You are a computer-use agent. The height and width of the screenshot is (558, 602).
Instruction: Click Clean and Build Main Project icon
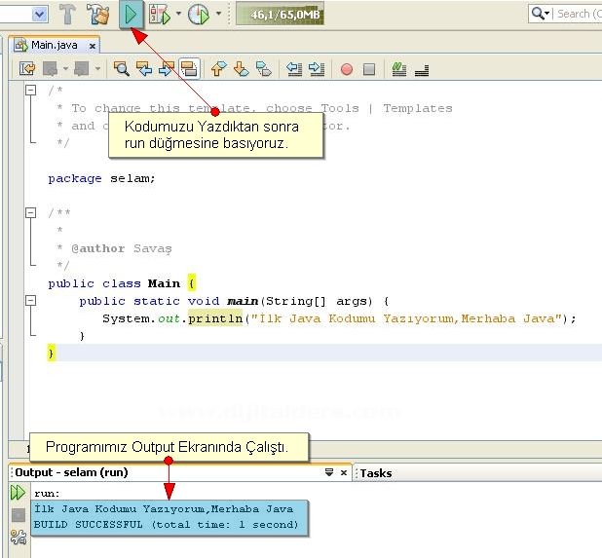[98, 15]
